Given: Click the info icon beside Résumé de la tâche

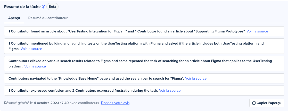Looking at the screenshot, I should [x=44, y=7].
